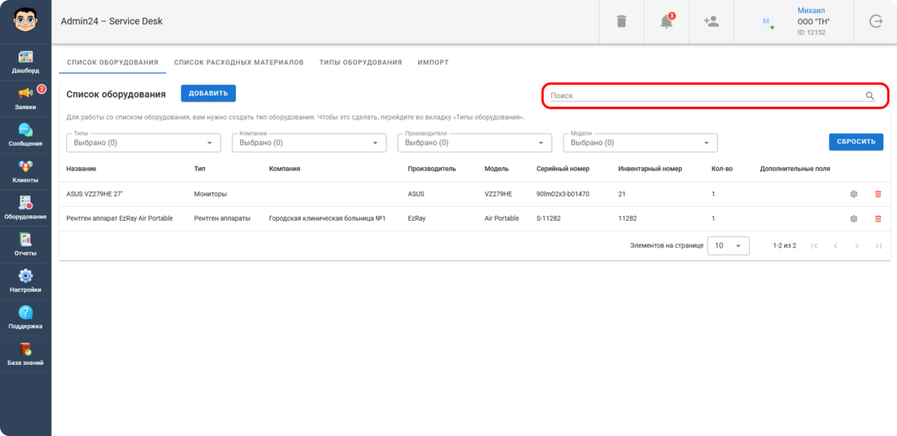This screenshot has width=897, height=436.
Task: Open the trash bin in top bar
Action: click(x=622, y=21)
